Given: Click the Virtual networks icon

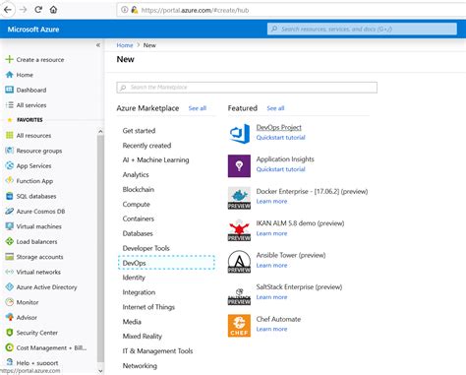Looking at the screenshot, I should click(10, 272).
